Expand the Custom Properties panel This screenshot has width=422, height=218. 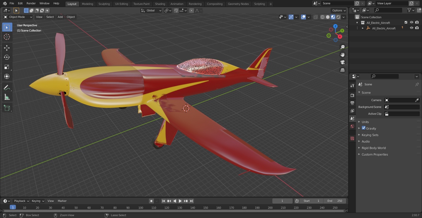coord(374,154)
